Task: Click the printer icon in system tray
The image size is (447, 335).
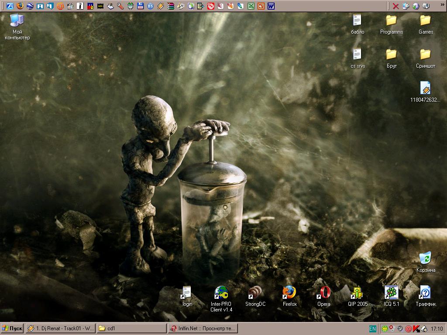Action: (x=424, y=329)
